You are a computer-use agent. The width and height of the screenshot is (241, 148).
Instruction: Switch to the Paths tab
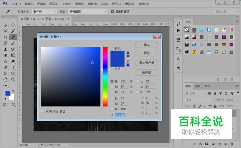tap(207, 86)
